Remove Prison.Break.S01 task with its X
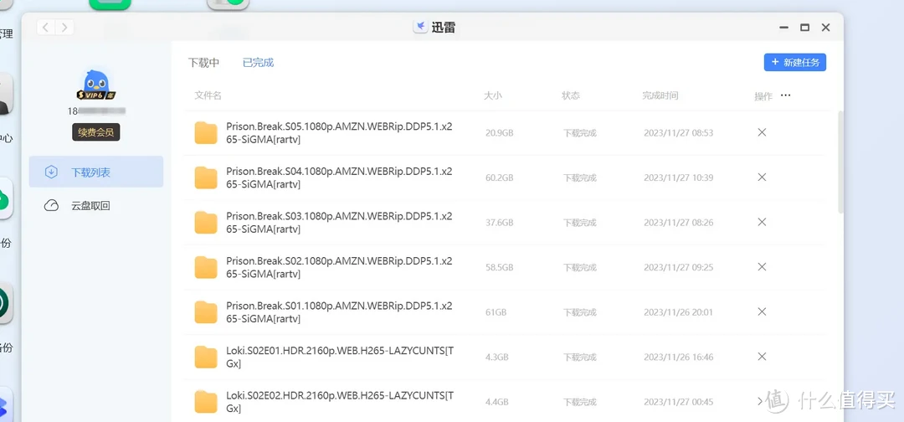This screenshot has height=422, width=904. pos(762,311)
